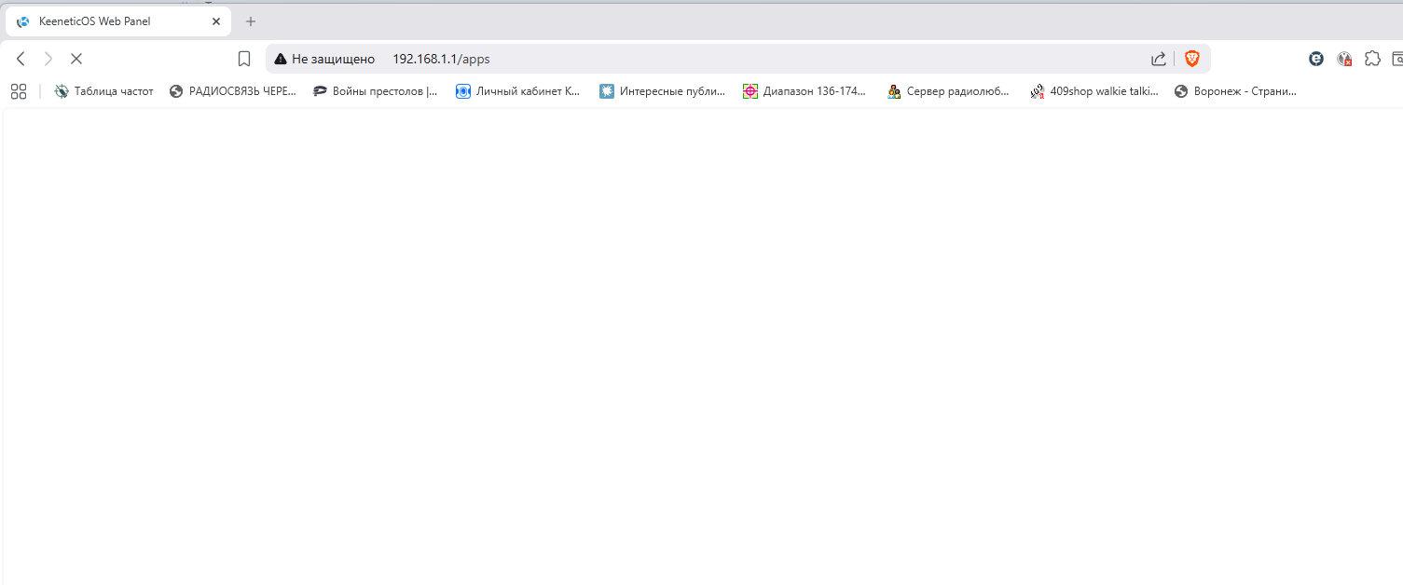This screenshot has width=1403, height=585.
Task: Close the KeeneticOS Web Panel tab
Action: click(216, 21)
